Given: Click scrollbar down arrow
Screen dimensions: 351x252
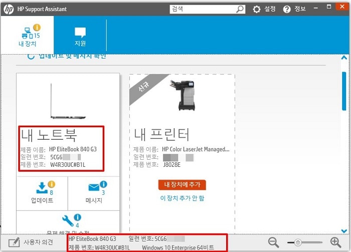Looking at the screenshot, I should tap(344, 231).
